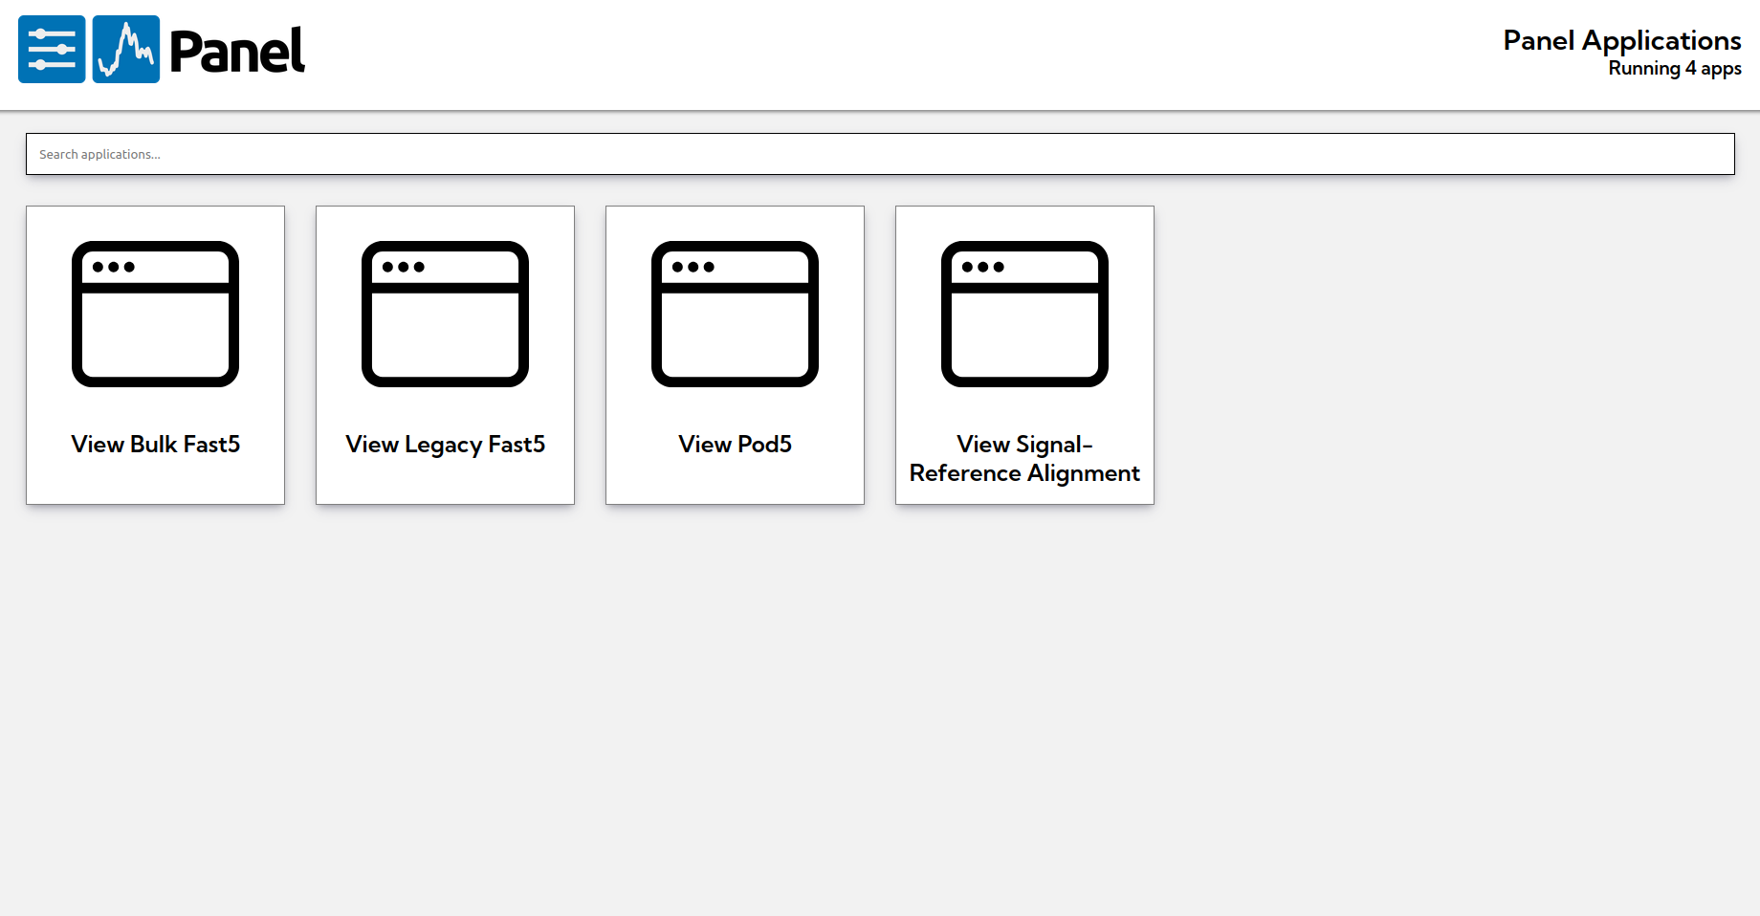Viewport: 1760px width, 916px height.
Task: Focus the Search applications field
Action: tap(880, 154)
